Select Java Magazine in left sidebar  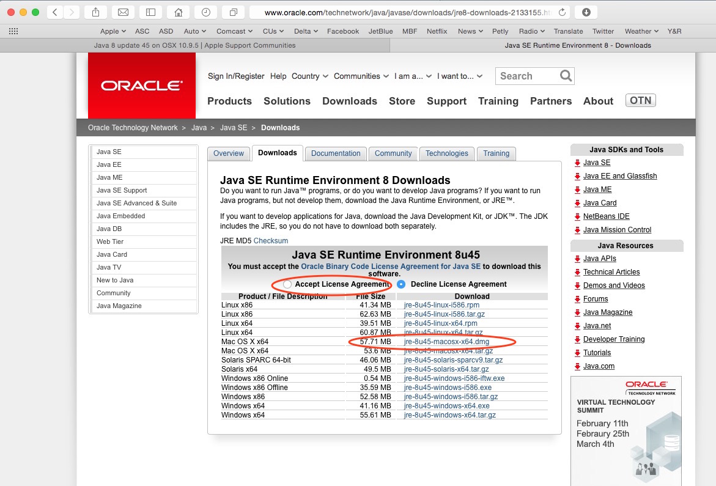(x=144, y=306)
